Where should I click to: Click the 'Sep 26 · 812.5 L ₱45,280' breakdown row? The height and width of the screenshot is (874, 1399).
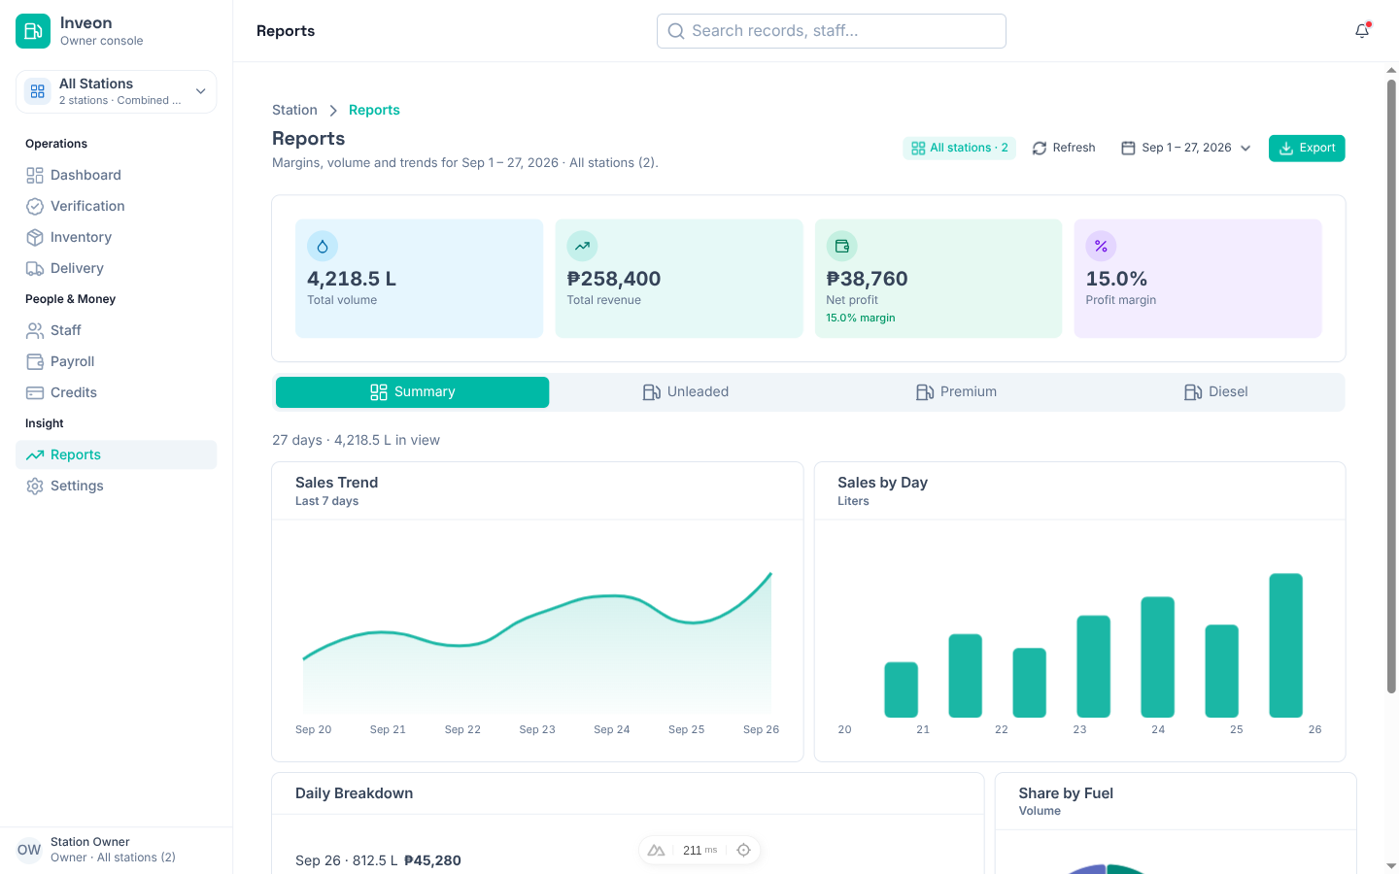[x=379, y=860]
